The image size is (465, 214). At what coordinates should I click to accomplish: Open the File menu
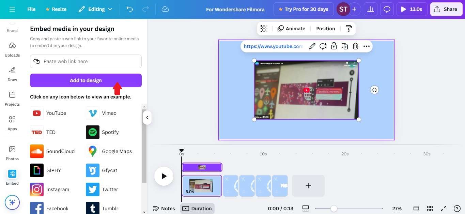click(31, 9)
